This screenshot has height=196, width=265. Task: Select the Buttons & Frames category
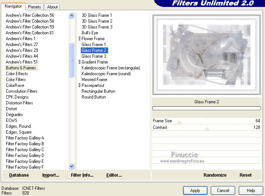pyautogui.click(x=21, y=68)
